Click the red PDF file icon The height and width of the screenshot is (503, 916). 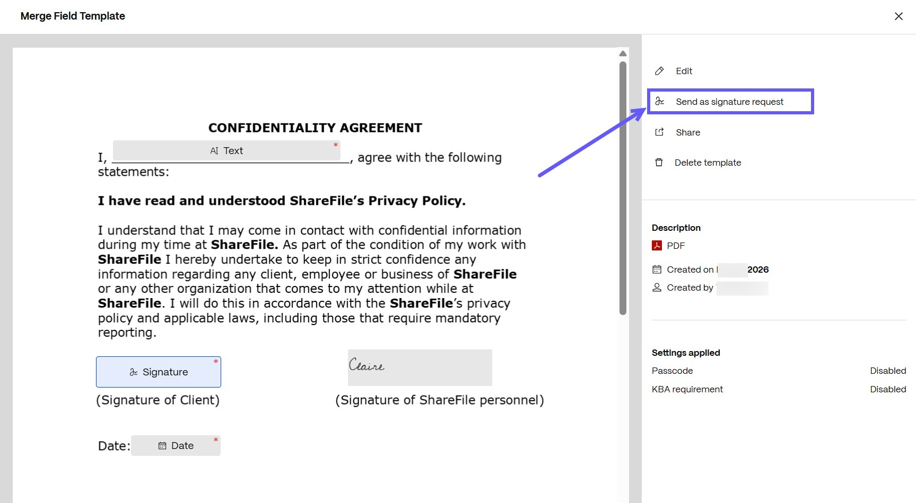(x=657, y=246)
